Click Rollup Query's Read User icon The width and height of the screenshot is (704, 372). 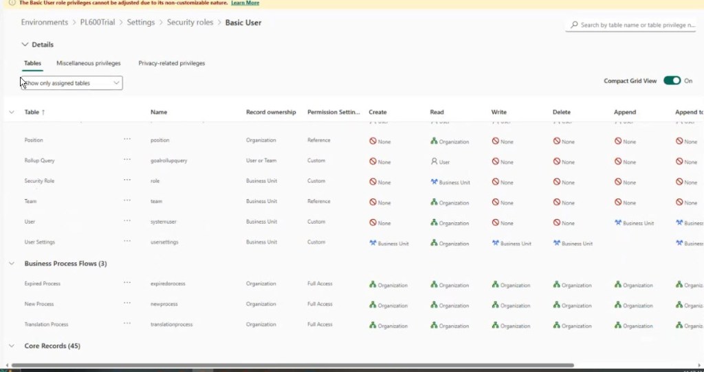click(x=434, y=162)
